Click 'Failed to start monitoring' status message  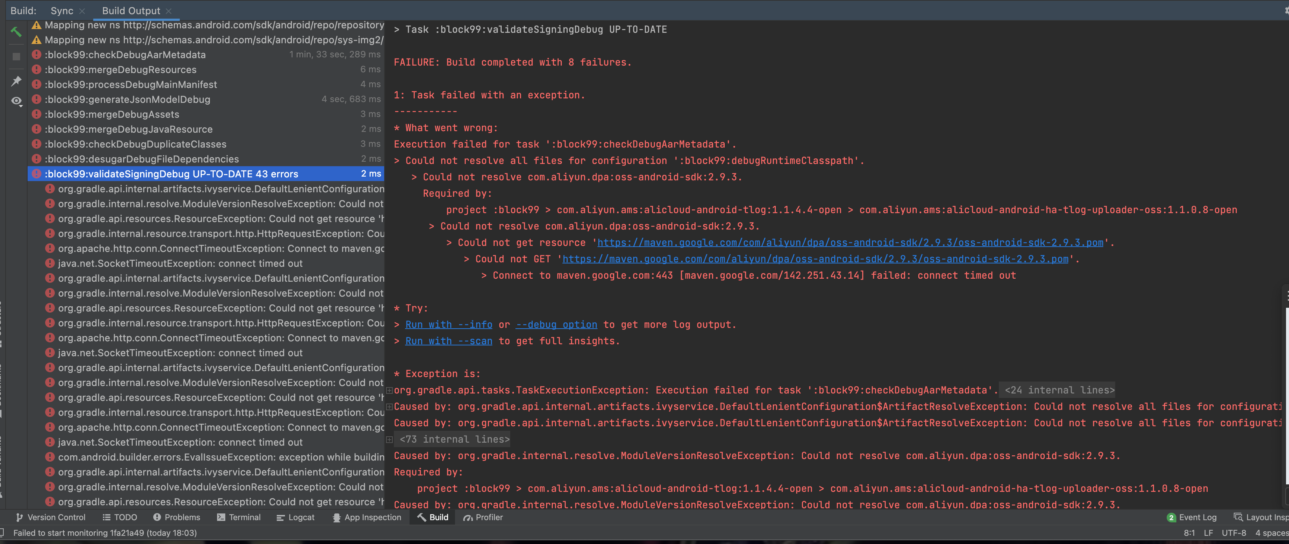[105, 532]
